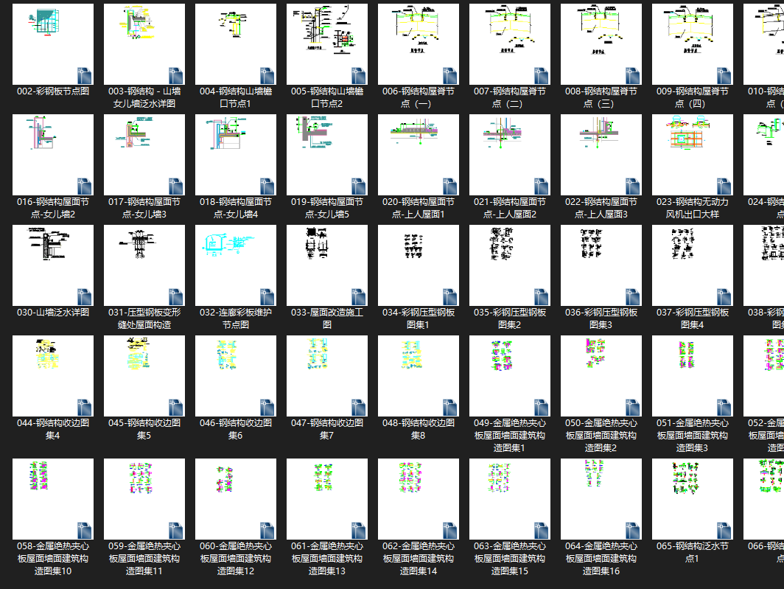Highlight 045-钢结构收边图集5 thumbnail

[144, 376]
